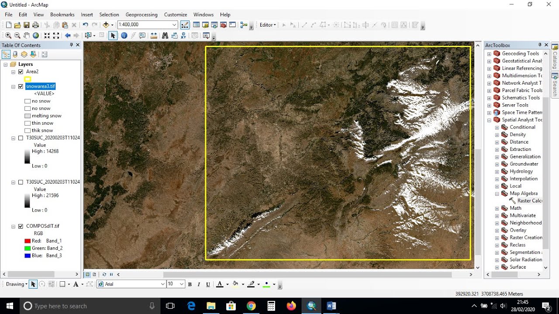Launch ModelBuilder from the toolbar
Screen dimensions: 559x314
(244, 25)
